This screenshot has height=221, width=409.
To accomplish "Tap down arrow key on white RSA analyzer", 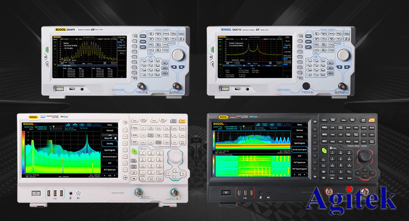I will point(175,177).
